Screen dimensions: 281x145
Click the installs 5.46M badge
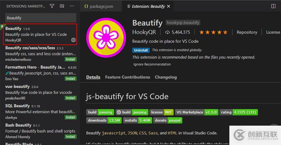tap(138, 120)
